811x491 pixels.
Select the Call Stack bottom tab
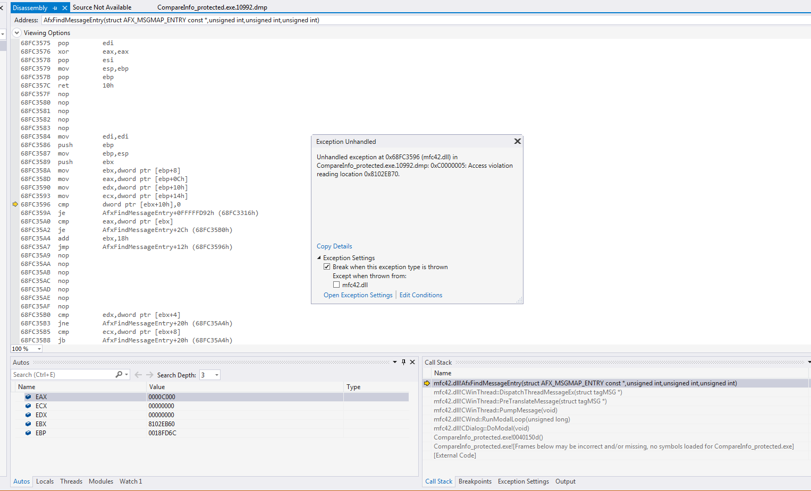point(439,481)
